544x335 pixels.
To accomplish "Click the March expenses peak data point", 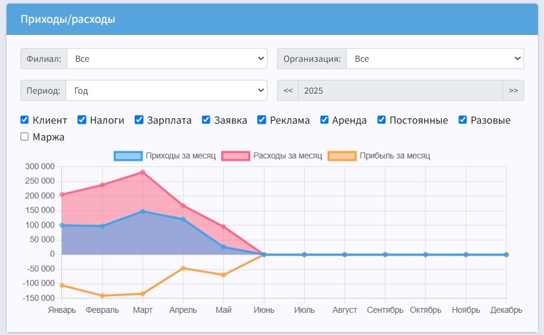I will point(142,172).
